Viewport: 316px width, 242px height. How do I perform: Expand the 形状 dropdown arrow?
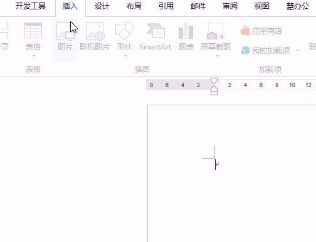(125, 56)
